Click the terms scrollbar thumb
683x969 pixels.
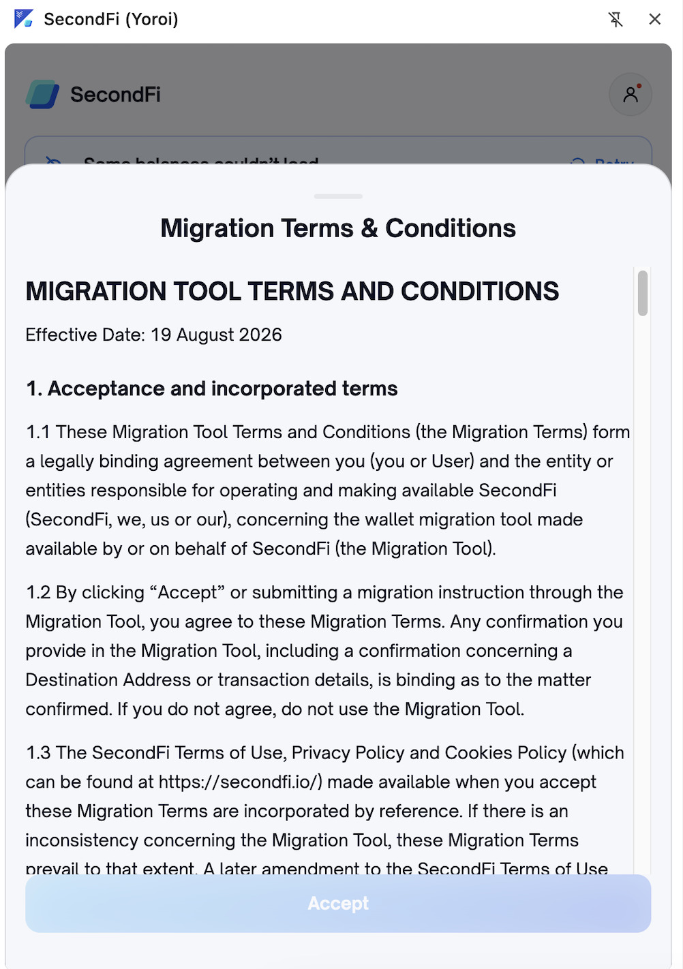pyautogui.click(x=642, y=293)
